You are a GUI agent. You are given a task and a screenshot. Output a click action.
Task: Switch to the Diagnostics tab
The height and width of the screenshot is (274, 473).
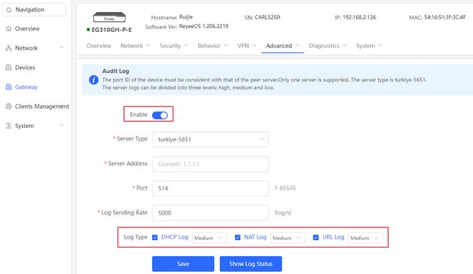(x=327, y=46)
